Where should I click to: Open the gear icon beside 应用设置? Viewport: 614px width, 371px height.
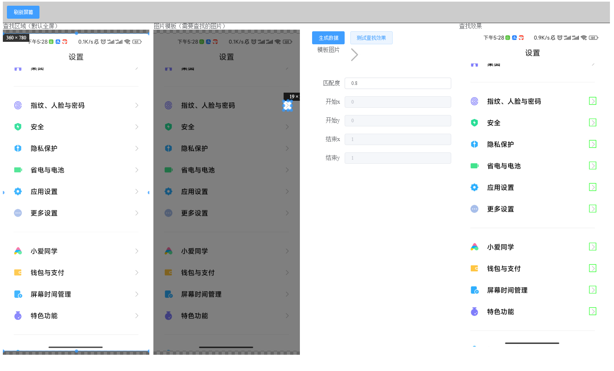pos(18,191)
